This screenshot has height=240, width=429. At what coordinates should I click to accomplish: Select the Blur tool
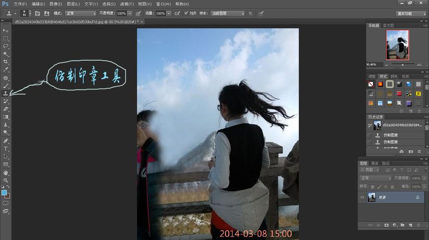coord(5,125)
